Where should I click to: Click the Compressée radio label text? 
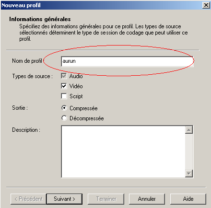click(x=83, y=108)
